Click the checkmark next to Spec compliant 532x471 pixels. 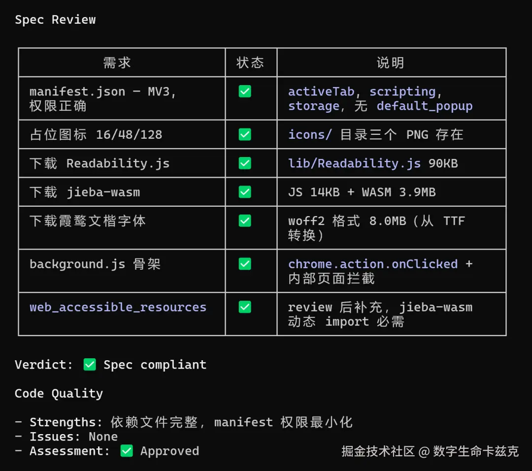(90, 365)
